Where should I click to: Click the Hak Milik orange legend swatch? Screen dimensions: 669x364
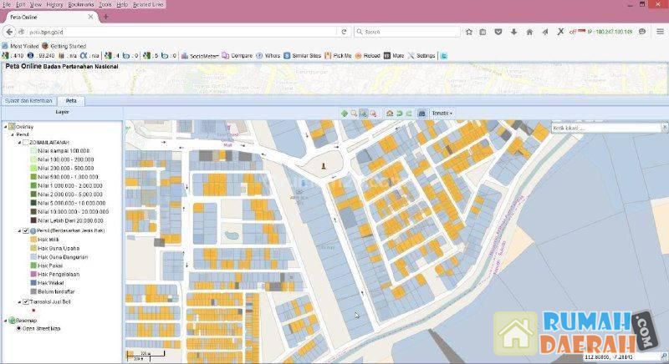[x=32, y=240]
